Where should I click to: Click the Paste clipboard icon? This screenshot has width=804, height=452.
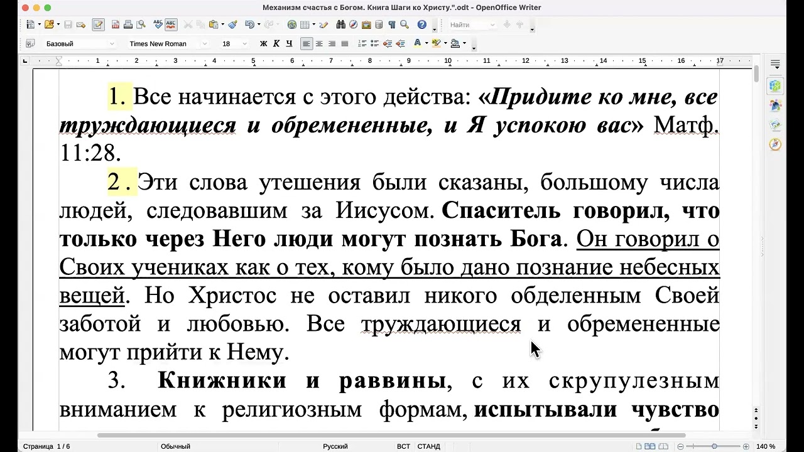(214, 25)
